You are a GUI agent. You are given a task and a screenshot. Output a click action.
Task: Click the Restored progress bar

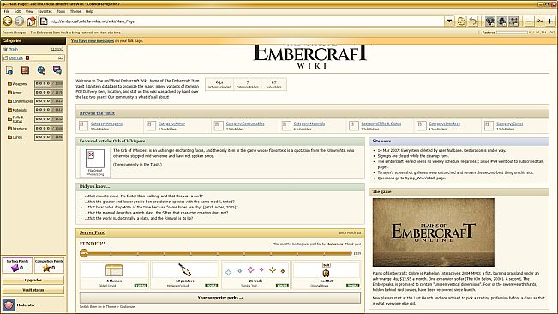coord(512,33)
